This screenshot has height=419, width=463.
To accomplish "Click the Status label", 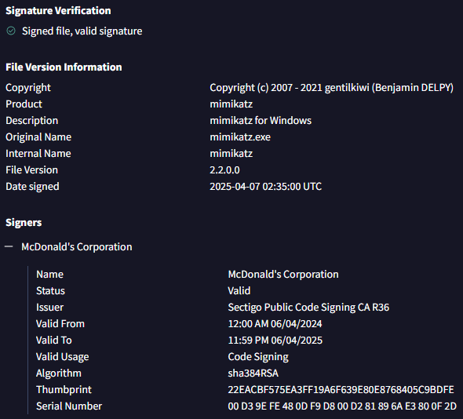I will pyautogui.click(x=50, y=291).
